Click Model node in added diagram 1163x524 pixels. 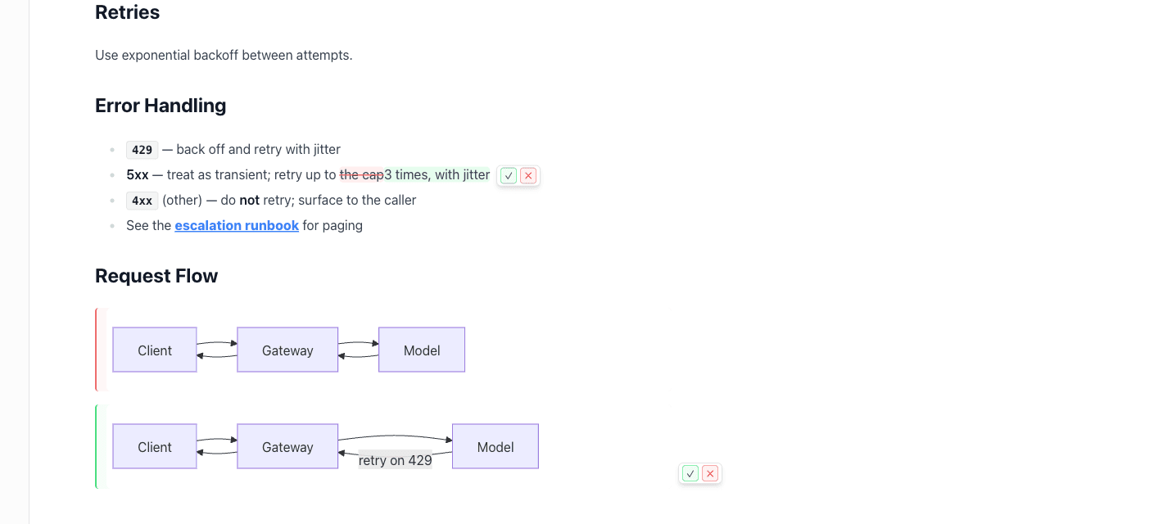[x=496, y=446]
